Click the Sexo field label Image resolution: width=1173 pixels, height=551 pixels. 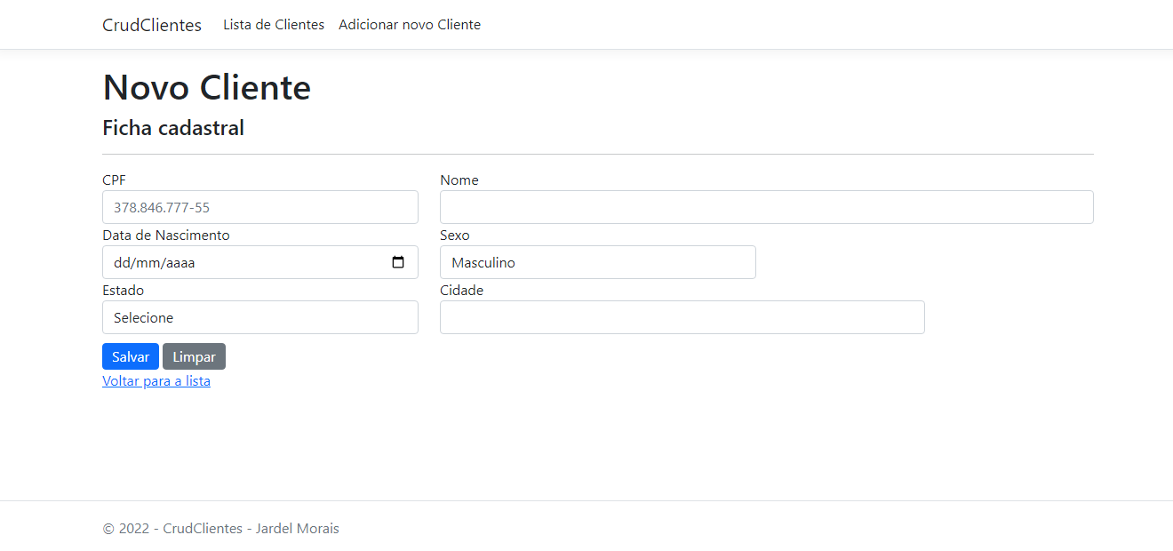pos(455,236)
